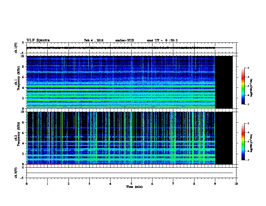
Task: Click the "station=HUS" header label
Action: 125,40
